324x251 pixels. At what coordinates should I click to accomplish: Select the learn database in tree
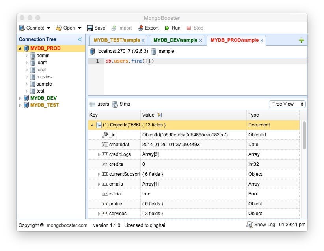click(x=42, y=63)
